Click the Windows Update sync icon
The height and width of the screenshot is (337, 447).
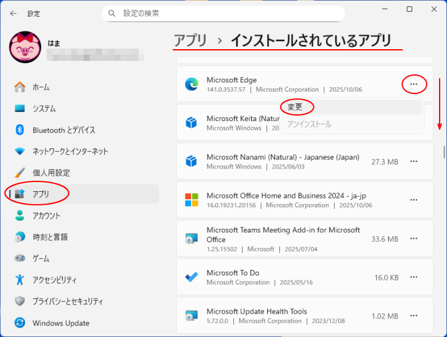point(20,323)
